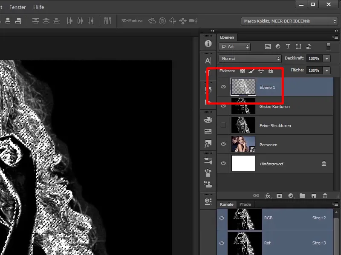Align right edges in the options bar
Screen dimensions: 341x255
18,21
